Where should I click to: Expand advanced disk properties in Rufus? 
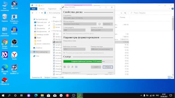(78, 33)
